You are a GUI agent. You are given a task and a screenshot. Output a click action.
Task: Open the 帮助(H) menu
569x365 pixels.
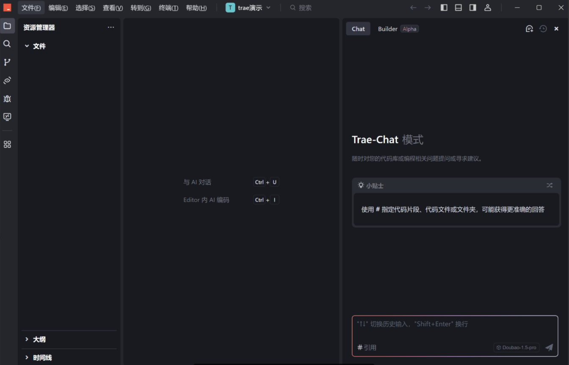196,8
